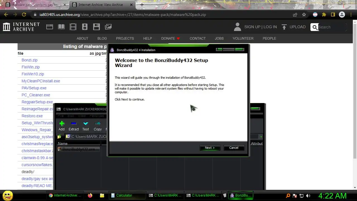
Task: Open the smiley Start button
Action: point(8,195)
